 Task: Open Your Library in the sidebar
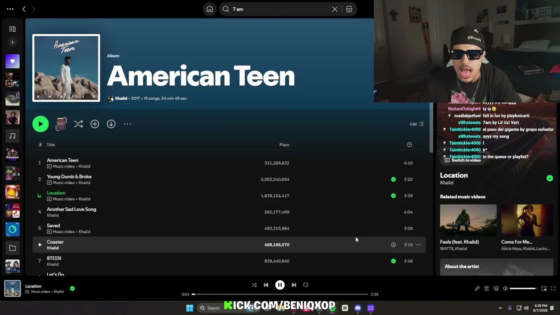tap(12, 29)
